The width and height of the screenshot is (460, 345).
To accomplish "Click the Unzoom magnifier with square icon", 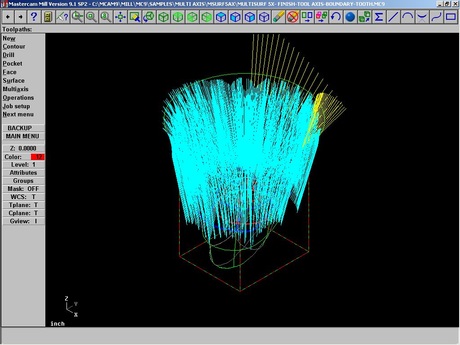I will click(91, 17).
